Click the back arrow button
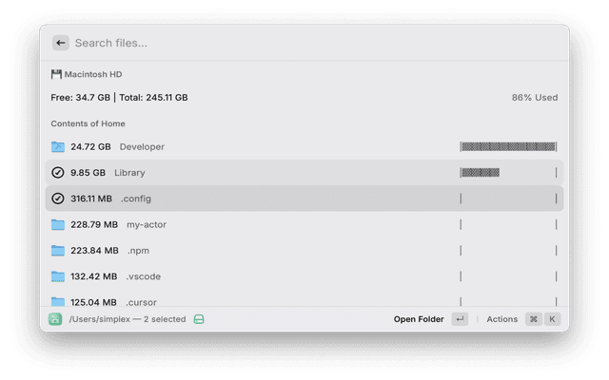This screenshot has width=609, height=380. 61,43
